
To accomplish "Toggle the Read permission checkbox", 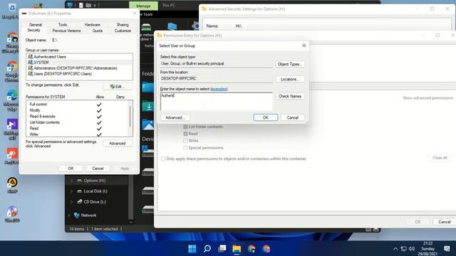I will point(185,134).
